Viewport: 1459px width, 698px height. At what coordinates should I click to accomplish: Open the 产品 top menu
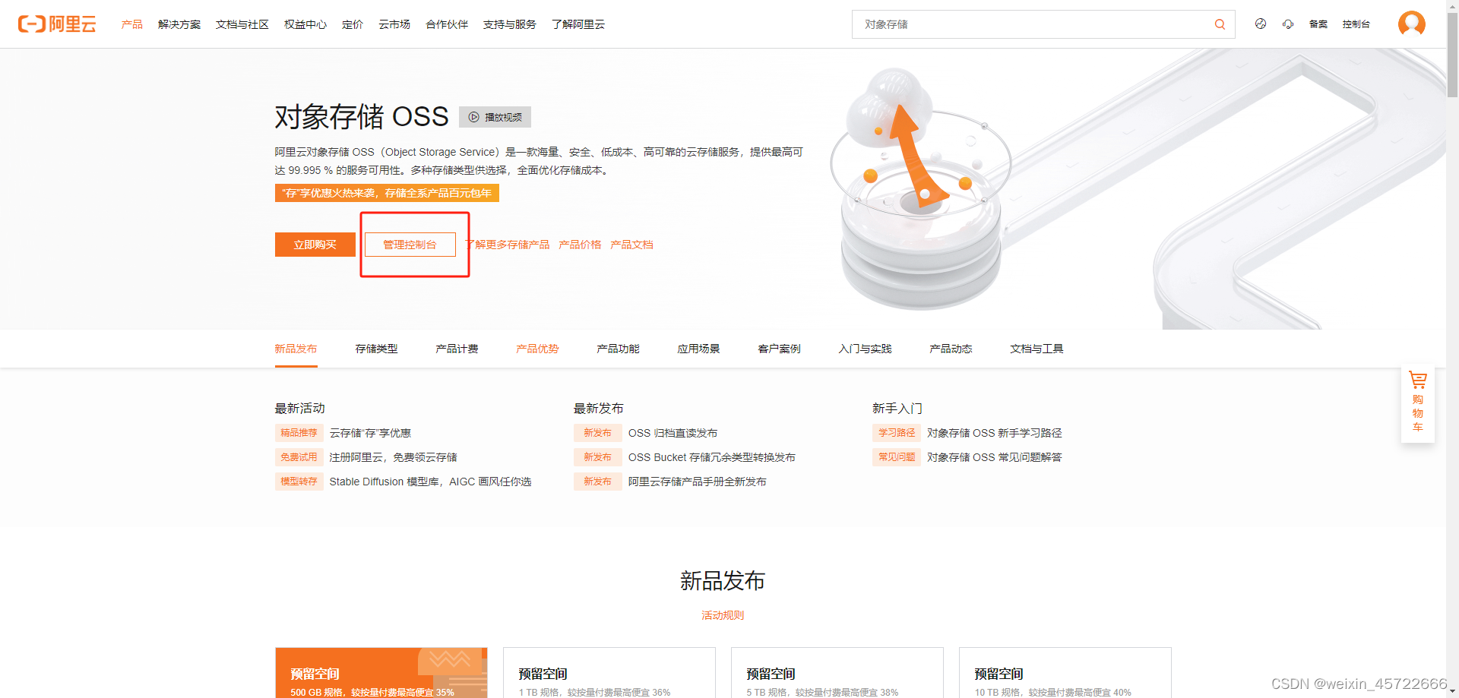132,24
